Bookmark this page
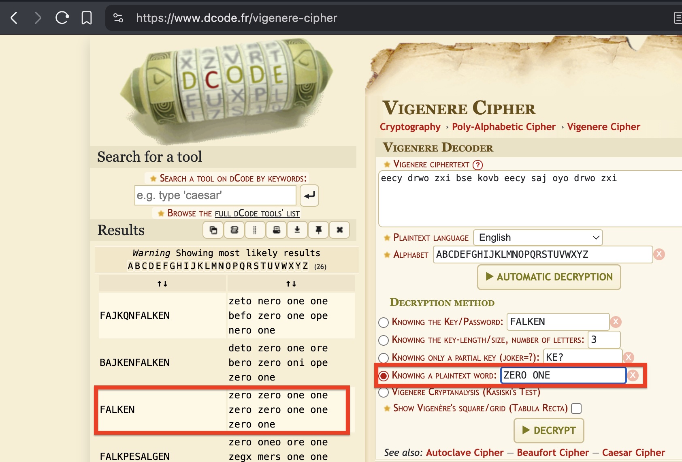The width and height of the screenshot is (682, 462). 87,18
